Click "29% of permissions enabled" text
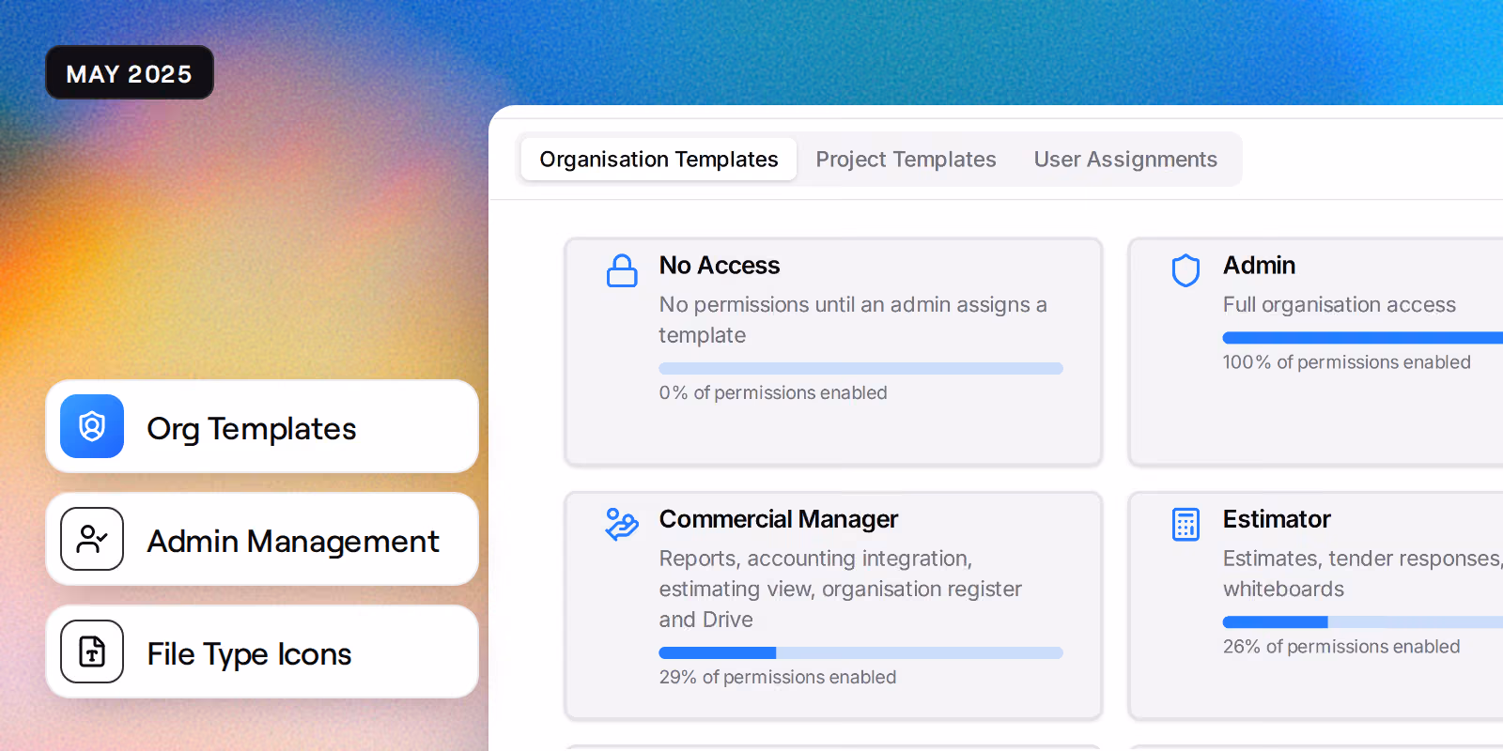1503x751 pixels. click(778, 677)
